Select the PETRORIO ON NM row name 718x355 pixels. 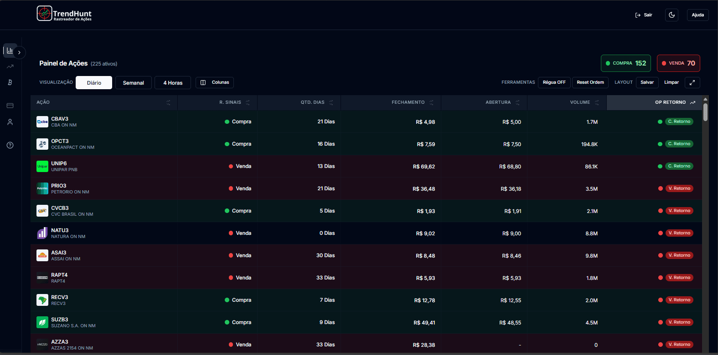(70, 192)
